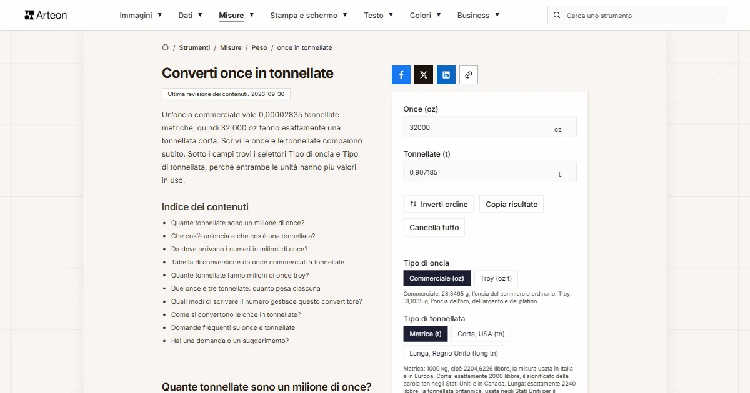750x393 pixels.
Task: Jump to Quante tonnellate sono un milione di once
Action: (x=237, y=223)
